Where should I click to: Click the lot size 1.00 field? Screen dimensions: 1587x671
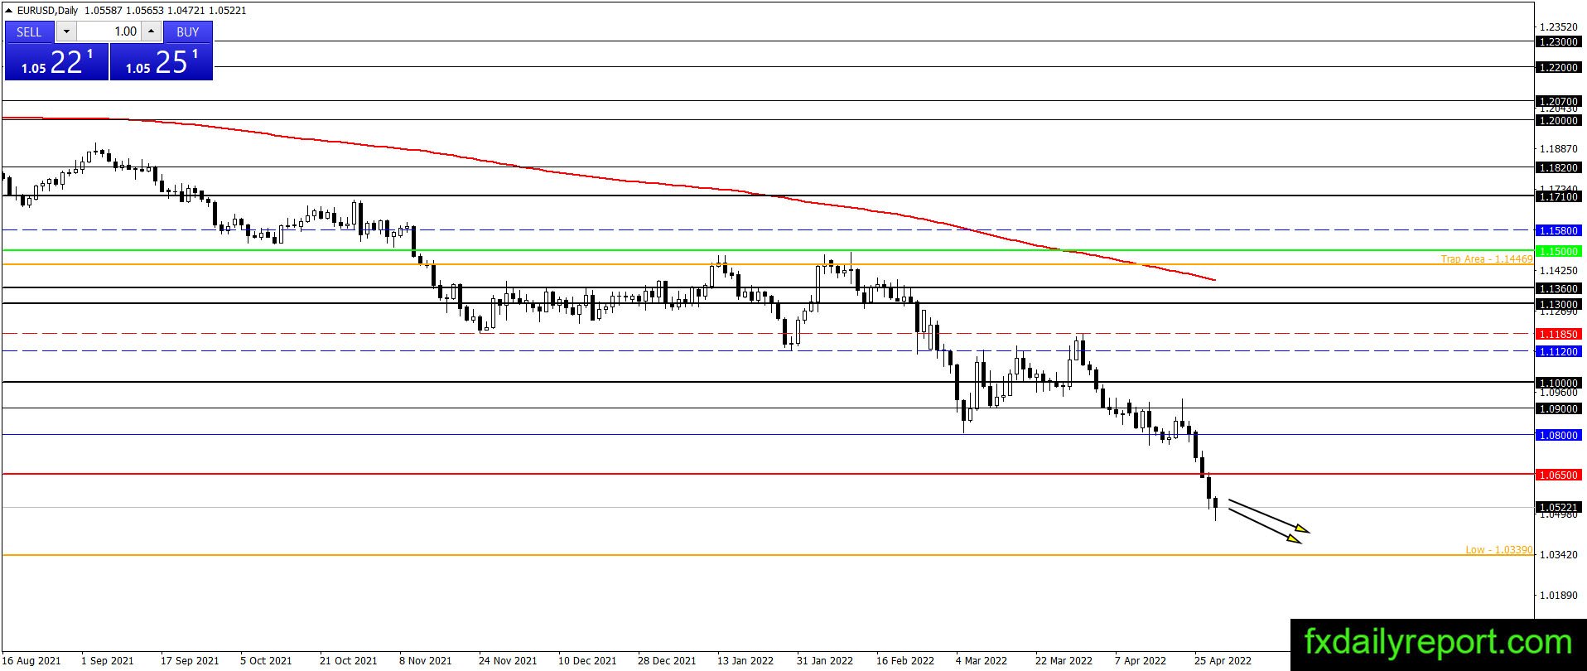tap(109, 31)
